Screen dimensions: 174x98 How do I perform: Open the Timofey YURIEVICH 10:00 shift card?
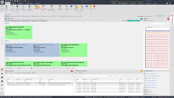[x=74, y=64]
